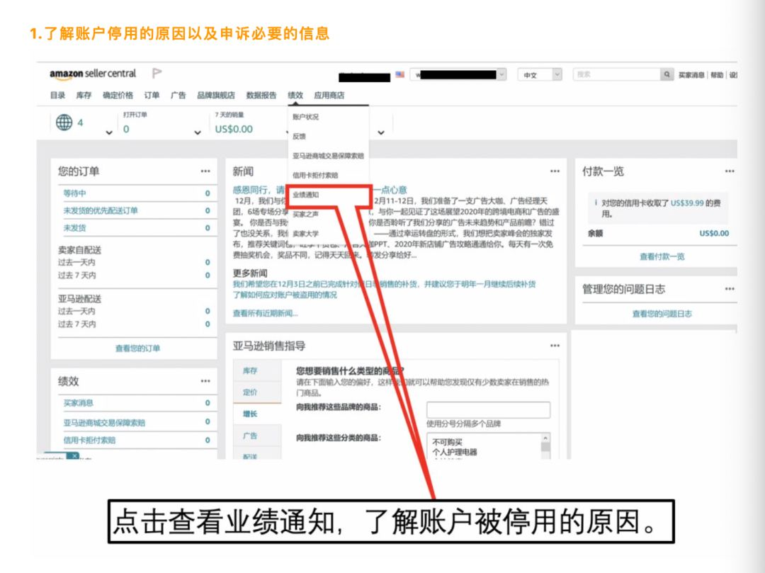Image resolution: width=765 pixels, height=573 pixels.
Task: Select 亚马逊商城交易保障索赔 in the 绩效 dropdown menu
Action: pos(328,156)
